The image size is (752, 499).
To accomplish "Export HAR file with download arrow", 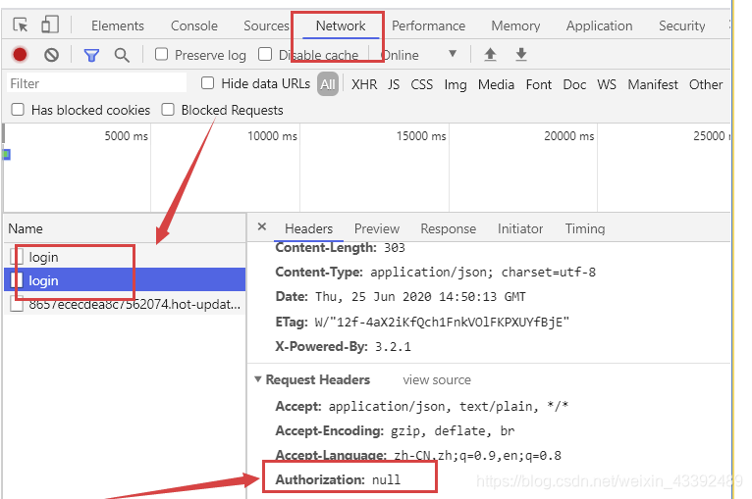I will (521, 55).
